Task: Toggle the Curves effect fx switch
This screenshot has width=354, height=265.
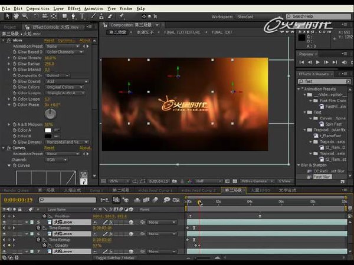Action: pos(9,148)
